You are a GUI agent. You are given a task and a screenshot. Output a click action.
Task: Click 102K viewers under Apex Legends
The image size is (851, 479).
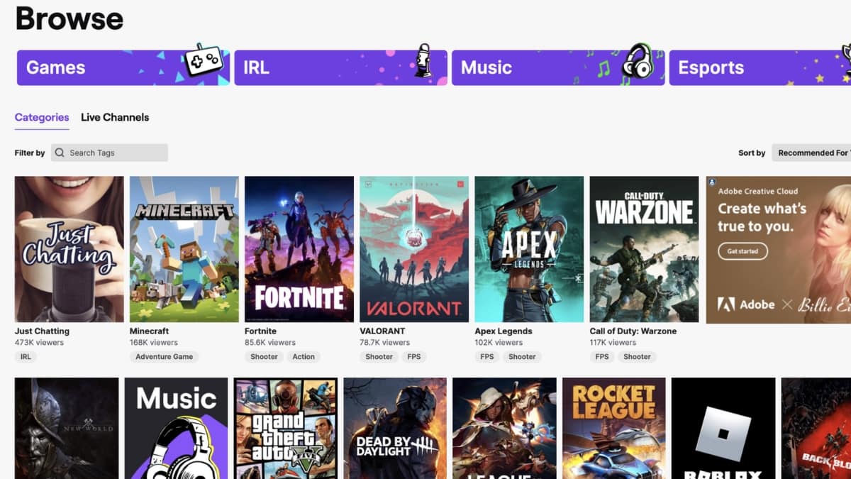(x=499, y=343)
